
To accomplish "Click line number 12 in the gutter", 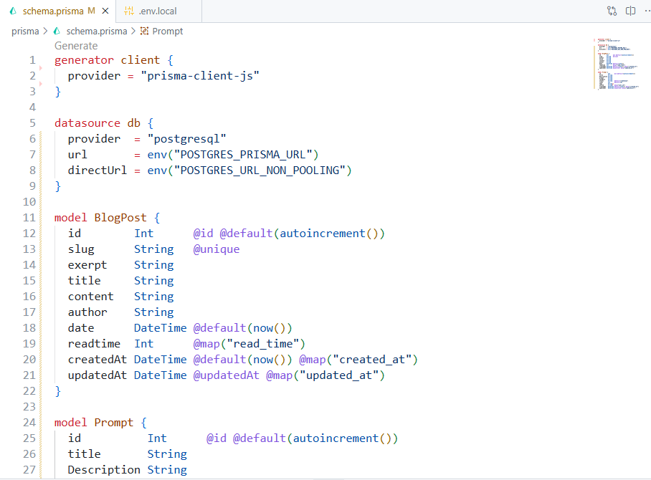I will (29, 233).
